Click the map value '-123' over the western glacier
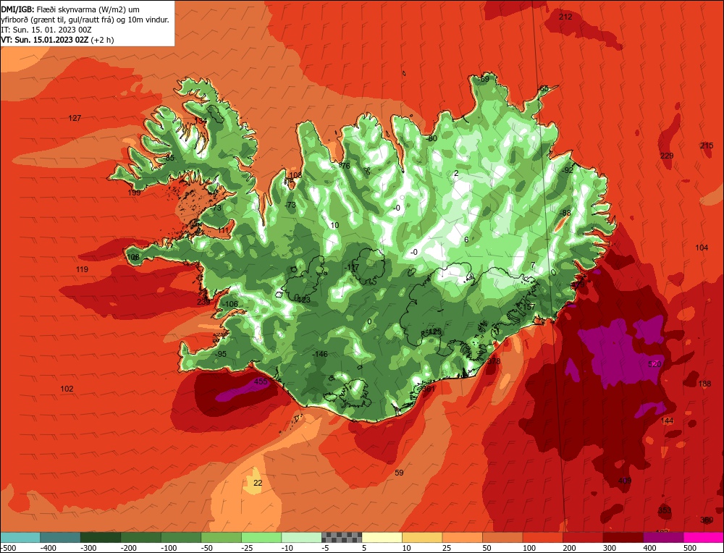 coord(303,300)
